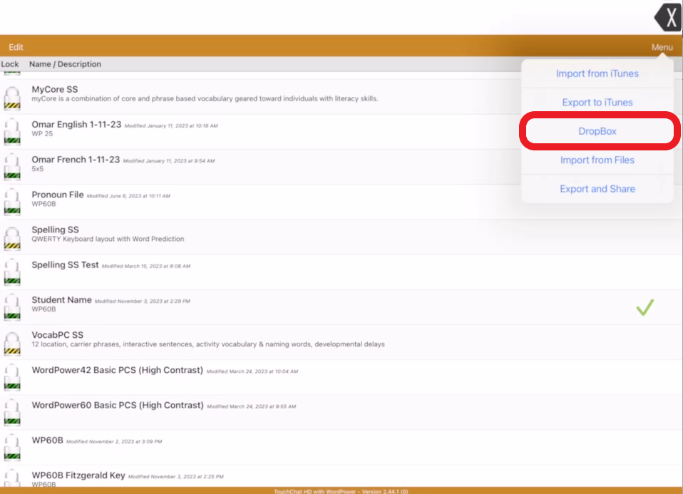
Task: Tap the lock icon for WP60B
Action: pyautogui.click(x=12, y=448)
